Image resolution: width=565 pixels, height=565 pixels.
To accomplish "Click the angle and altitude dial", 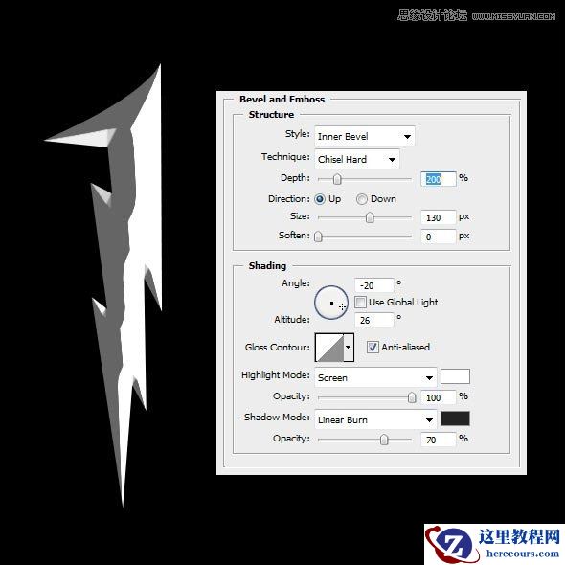I will pos(331,303).
